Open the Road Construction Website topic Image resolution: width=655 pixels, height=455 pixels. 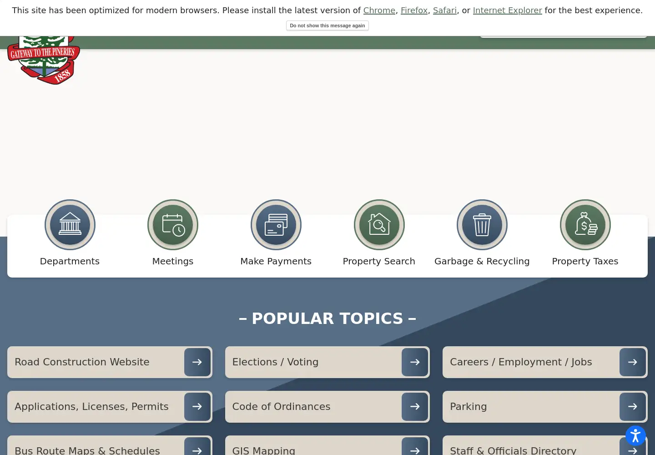pyautogui.click(x=110, y=362)
